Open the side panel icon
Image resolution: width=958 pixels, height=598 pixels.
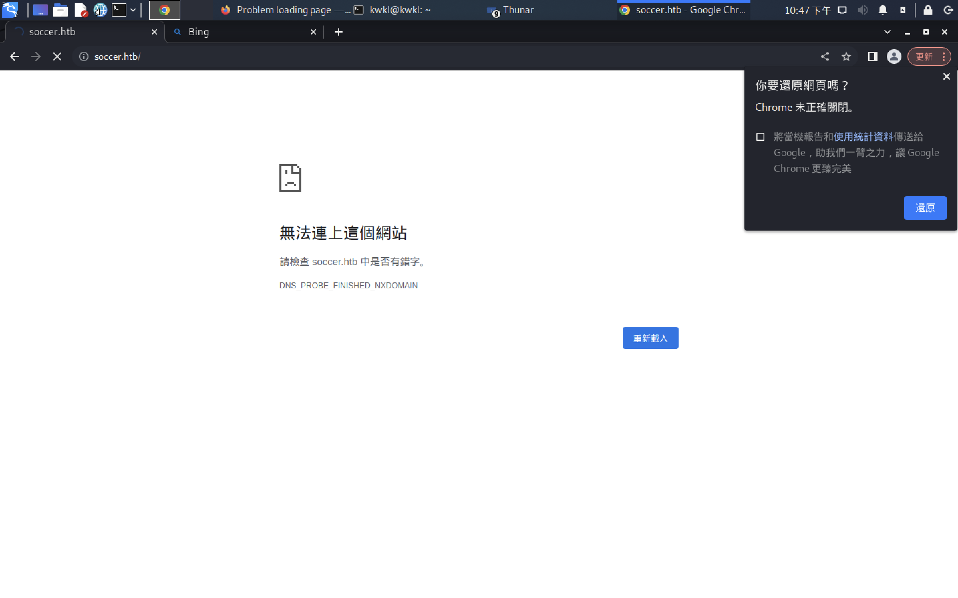tap(873, 56)
